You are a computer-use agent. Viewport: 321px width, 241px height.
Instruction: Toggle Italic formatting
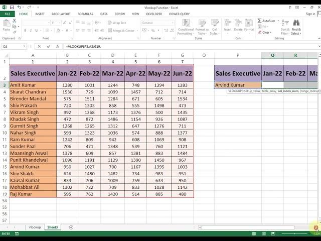click(31, 31)
